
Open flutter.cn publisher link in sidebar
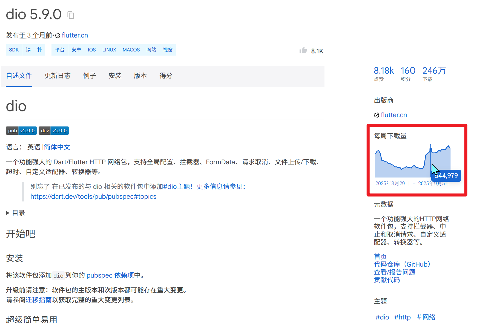pos(393,115)
